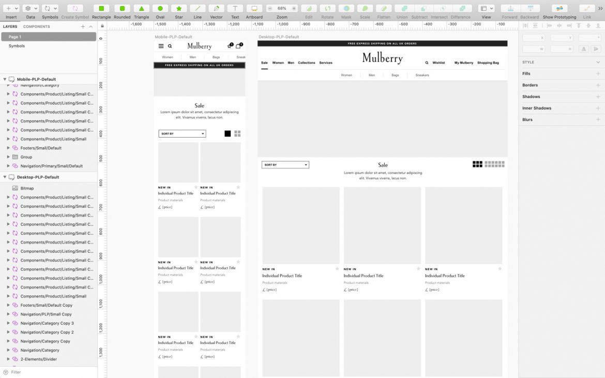Select Page 1 in the pages list
This screenshot has height=378, width=605.
[49, 37]
